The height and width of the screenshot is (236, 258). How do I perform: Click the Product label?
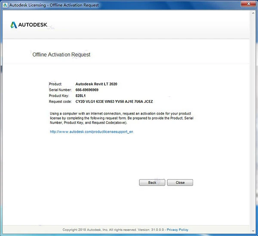(55, 84)
